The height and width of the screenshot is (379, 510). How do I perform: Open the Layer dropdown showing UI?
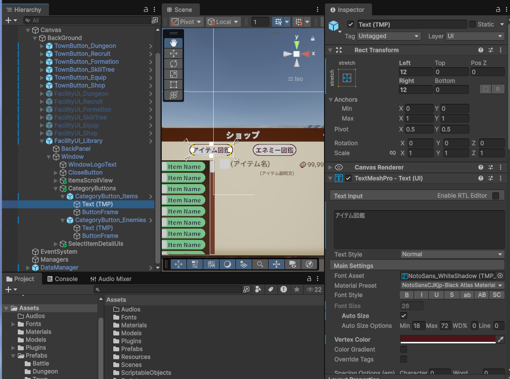pos(474,36)
